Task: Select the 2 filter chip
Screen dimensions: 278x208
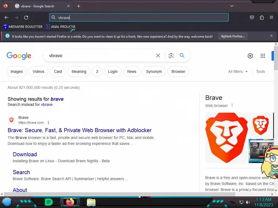Action: pos(97,71)
